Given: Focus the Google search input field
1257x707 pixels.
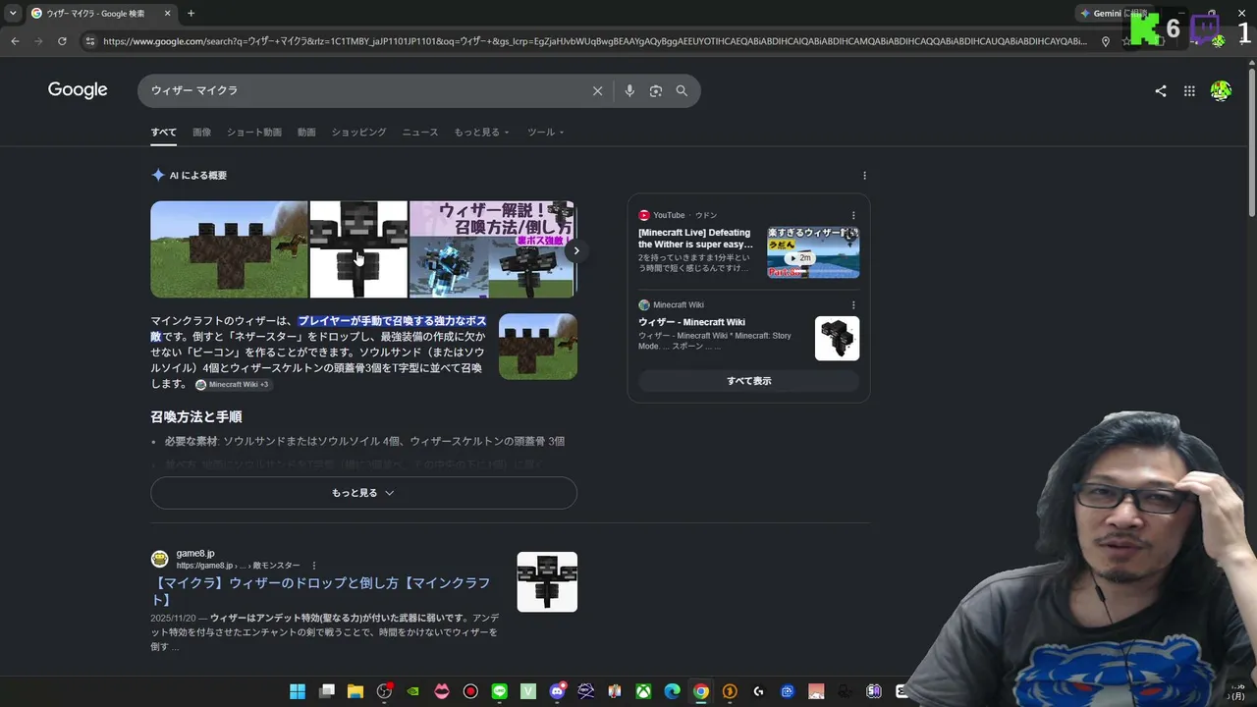Looking at the screenshot, I should pos(365,90).
